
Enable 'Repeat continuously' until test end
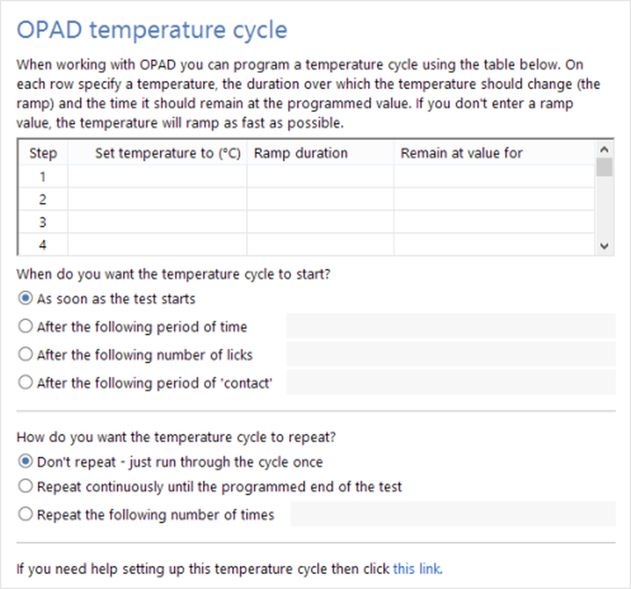[x=25, y=486]
